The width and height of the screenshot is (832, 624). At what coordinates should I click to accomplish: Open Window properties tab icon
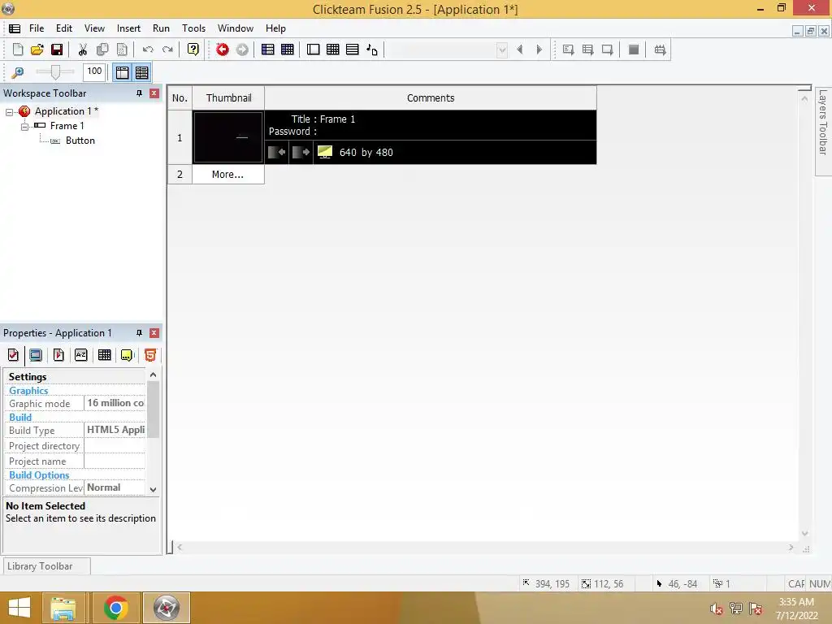tap(36, 355)
